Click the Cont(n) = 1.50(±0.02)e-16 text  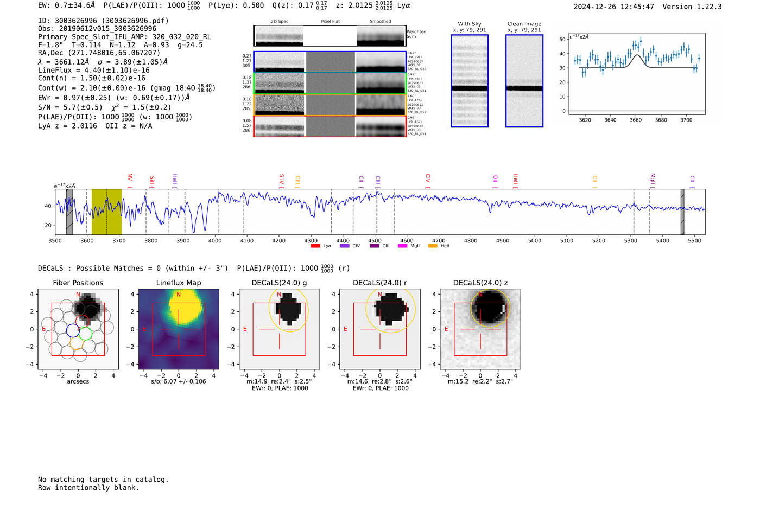92,78
